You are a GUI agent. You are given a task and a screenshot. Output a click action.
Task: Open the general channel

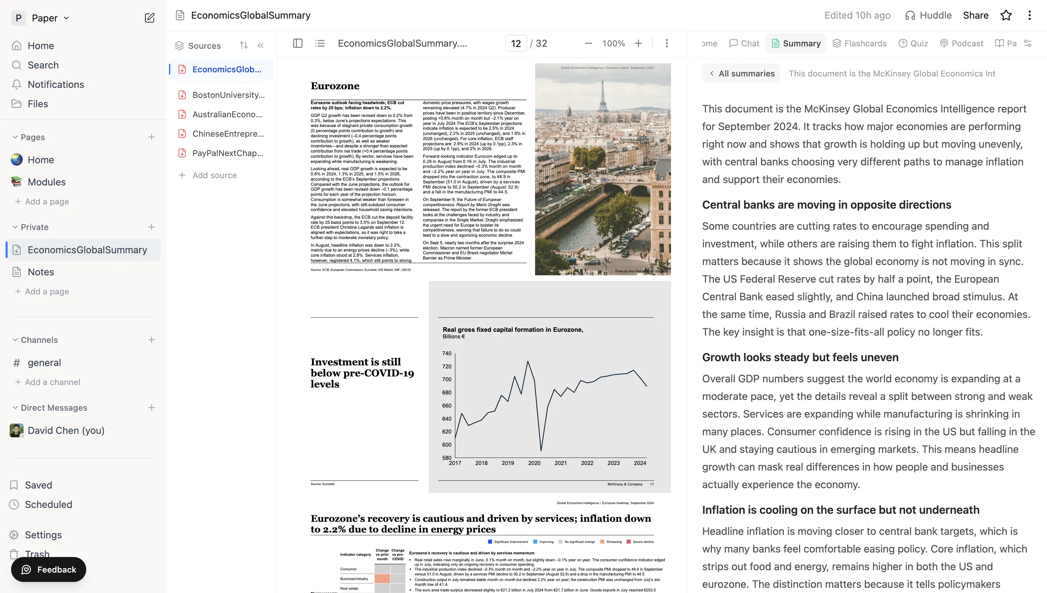[x=44, y=363]
